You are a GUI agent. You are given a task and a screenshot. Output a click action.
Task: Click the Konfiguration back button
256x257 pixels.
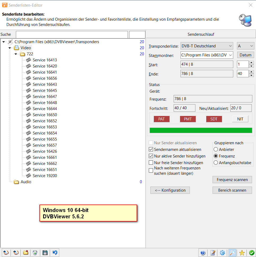click(x=170, y=190)
